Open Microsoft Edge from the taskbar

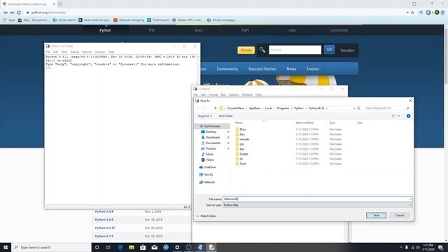tap(120, 247)
